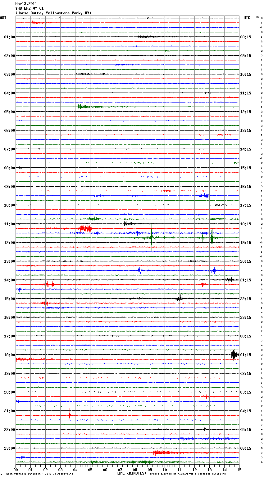Click the 'Traces clipped at plus/minus 5 vertical divisions' note

188,474
